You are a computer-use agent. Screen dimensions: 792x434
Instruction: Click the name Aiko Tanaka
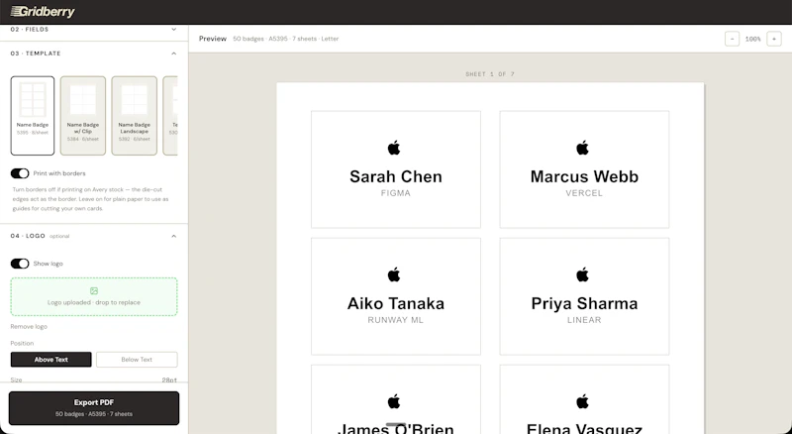395,303
